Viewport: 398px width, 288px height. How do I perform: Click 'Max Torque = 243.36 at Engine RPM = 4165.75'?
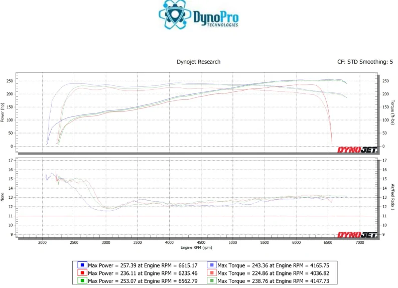click(274, 265)
